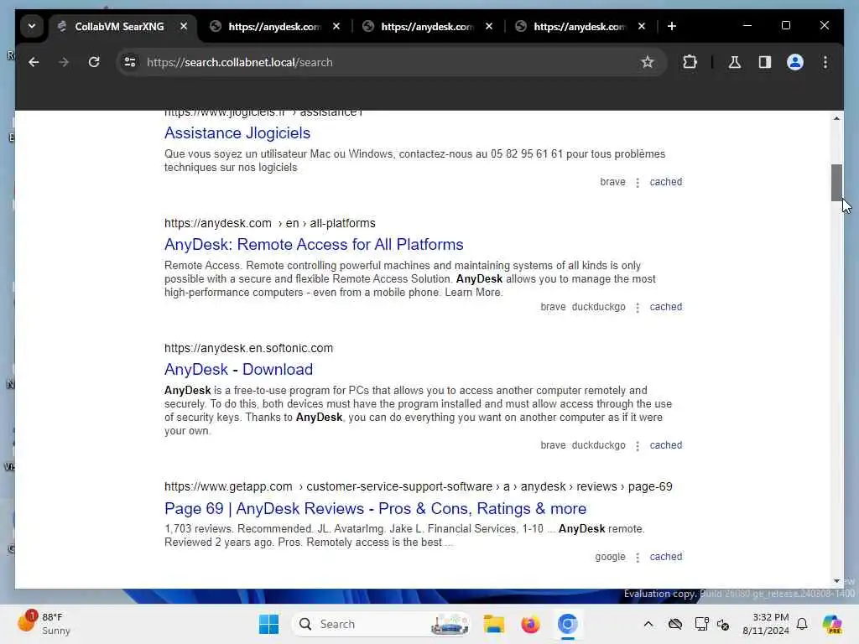Screen dimensions: 859x644
Task: Switch to the first anydesk.com tab
Action: point(275,26)
